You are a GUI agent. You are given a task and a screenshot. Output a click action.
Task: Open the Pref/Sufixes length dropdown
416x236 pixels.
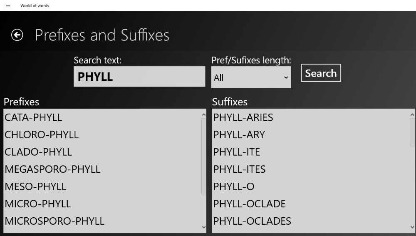click(x=251, y=77)
